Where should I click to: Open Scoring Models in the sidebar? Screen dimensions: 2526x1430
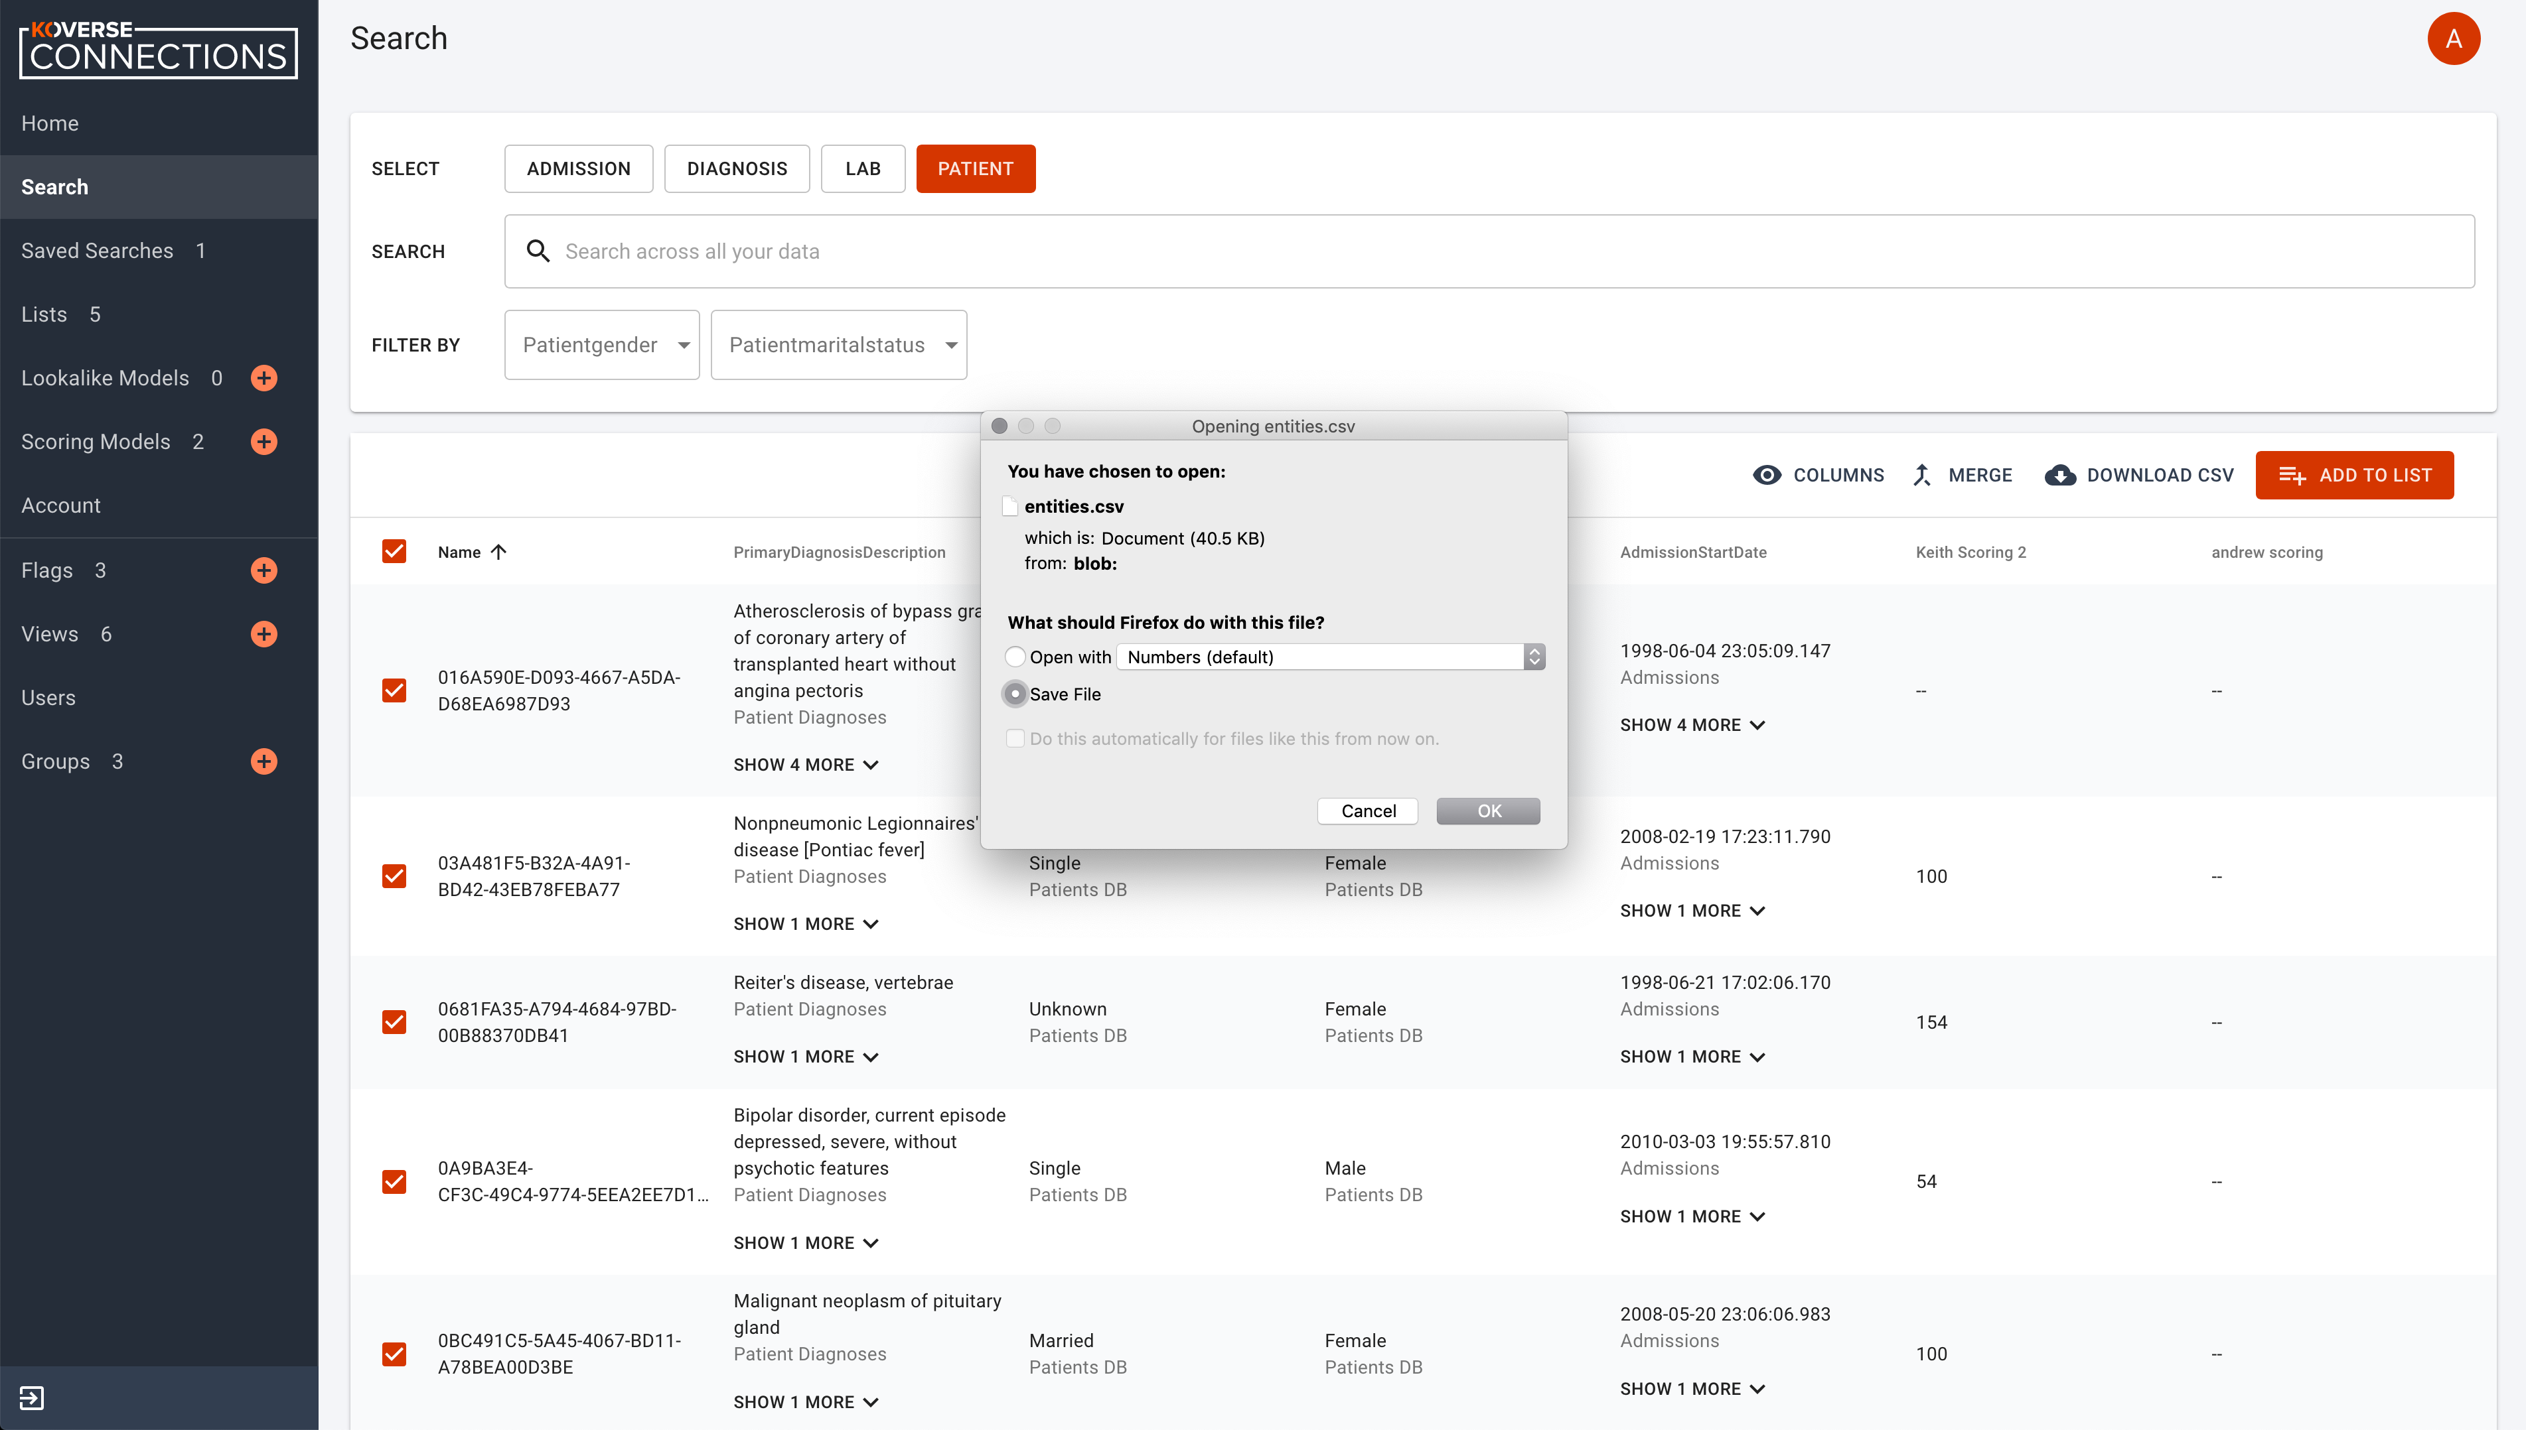96,442
